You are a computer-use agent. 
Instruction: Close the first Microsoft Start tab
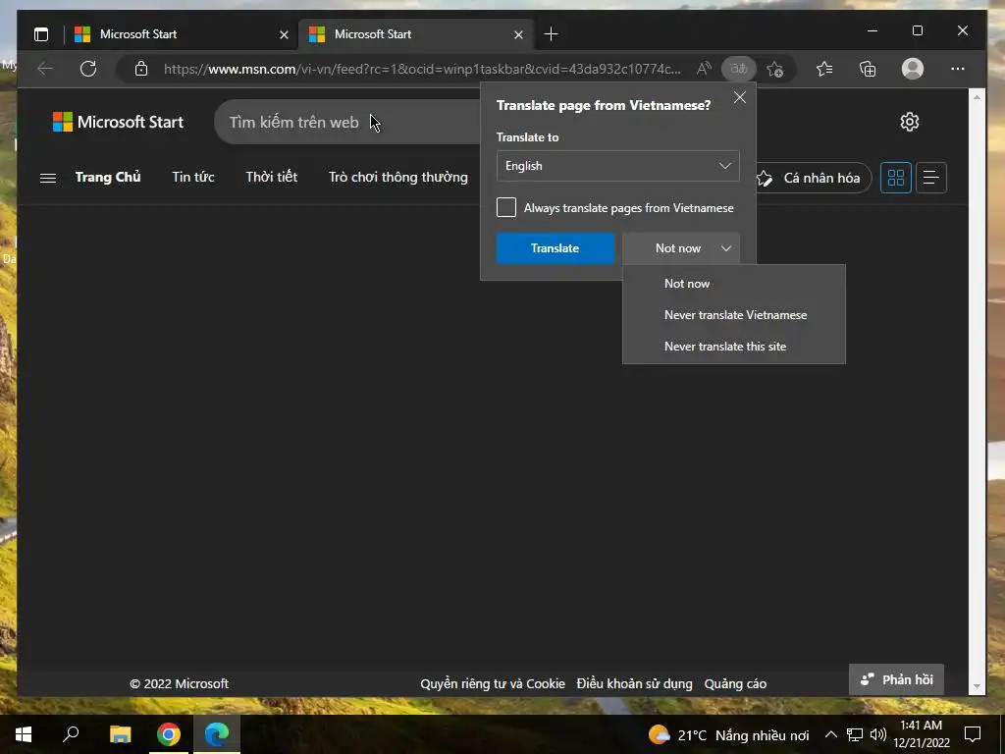(x=284, y=34)
